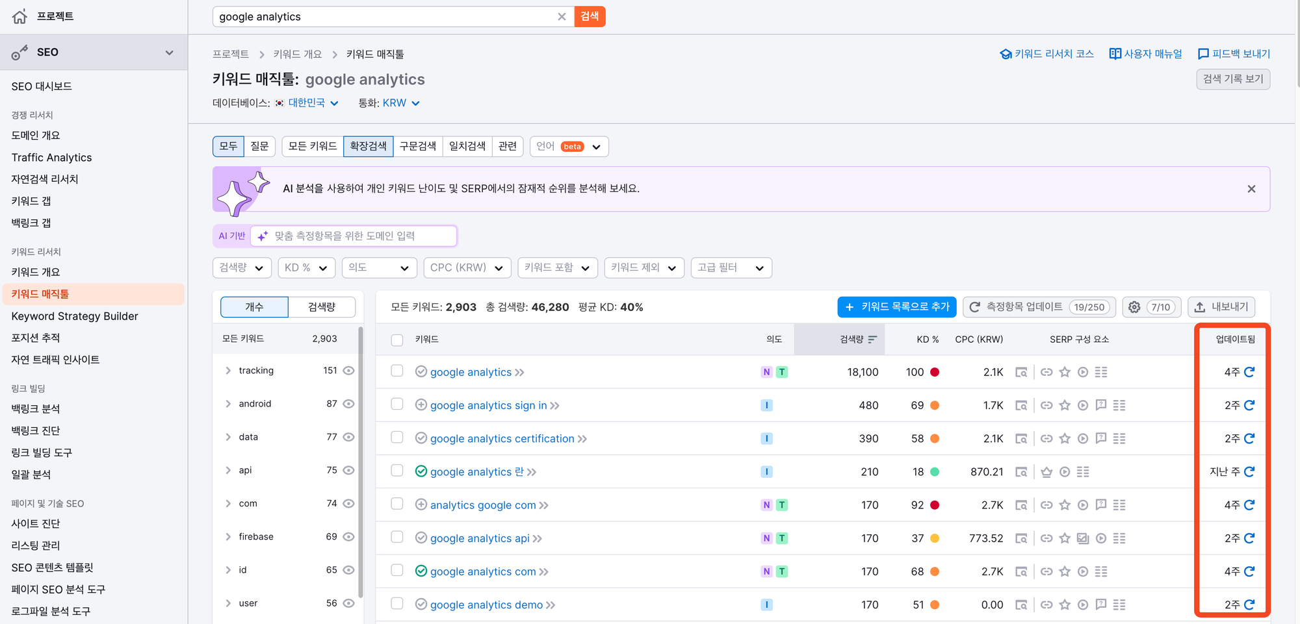Screen dimensions: 1300x624
Task: Click the T intent badge in google analytics row
Action: point(782,372)
